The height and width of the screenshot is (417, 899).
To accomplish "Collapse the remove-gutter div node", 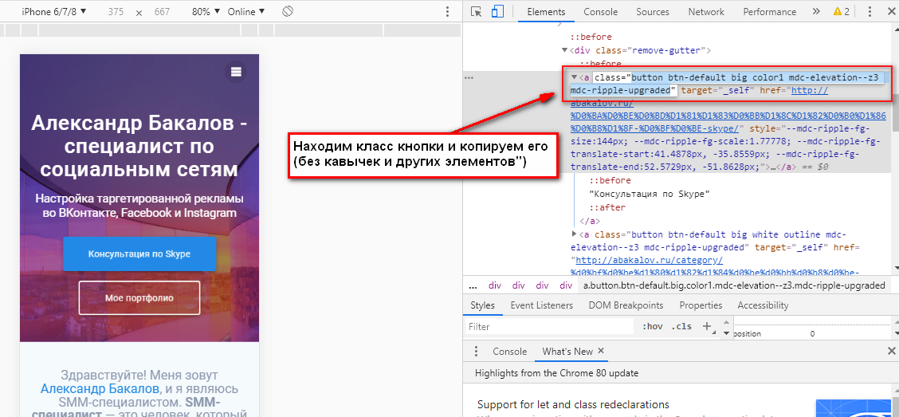I will click(x=565, y=50).
